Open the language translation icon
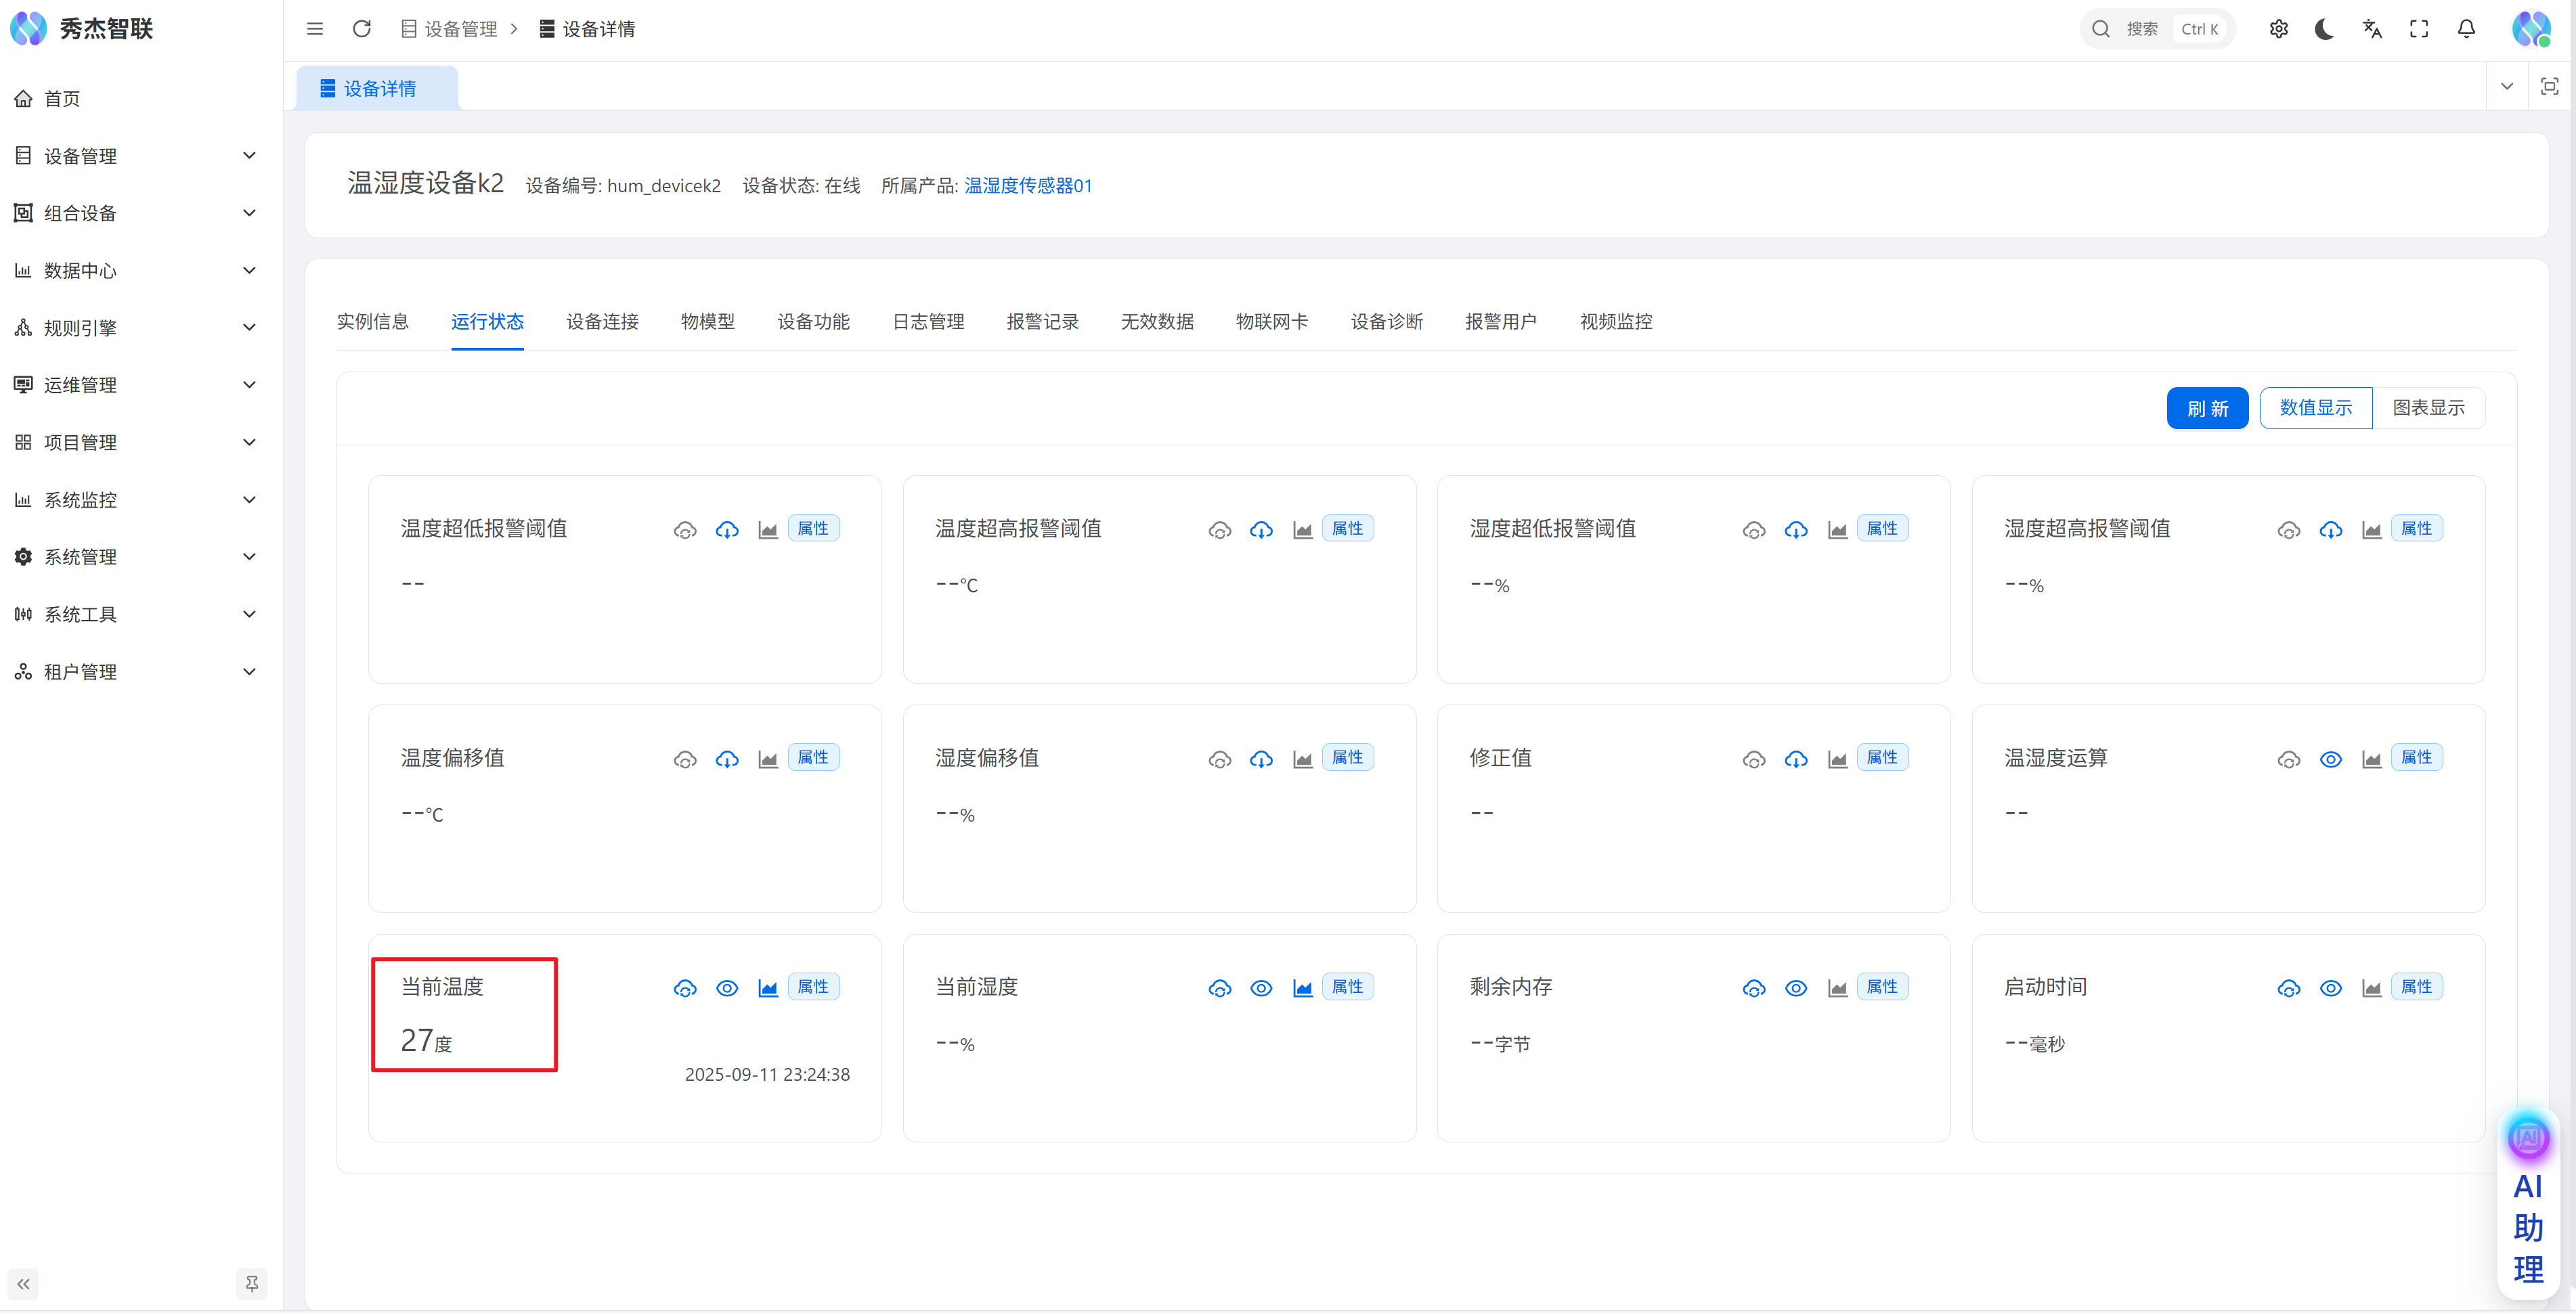 point(2371,29)
